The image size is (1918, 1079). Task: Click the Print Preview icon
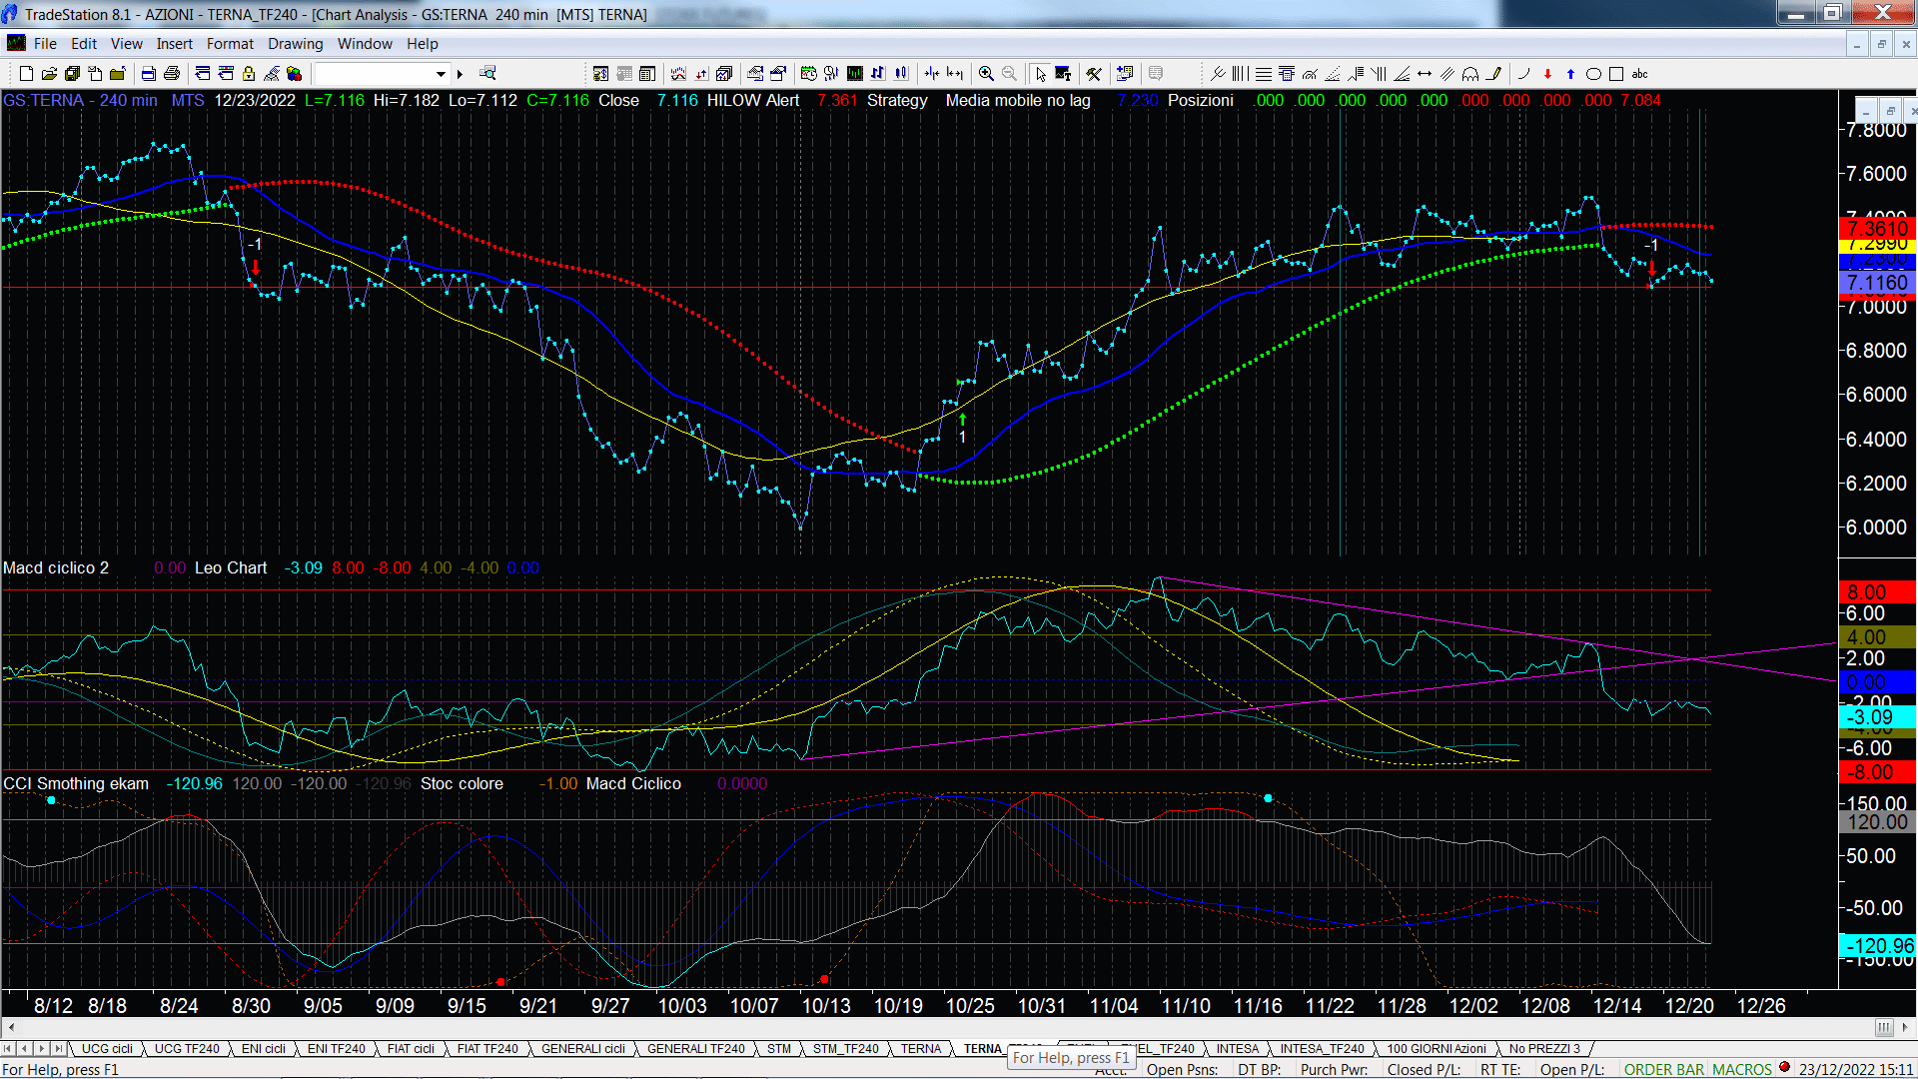[149, 74]
